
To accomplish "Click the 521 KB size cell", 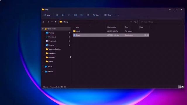I will pyautogui.click(x=146, y=35).
